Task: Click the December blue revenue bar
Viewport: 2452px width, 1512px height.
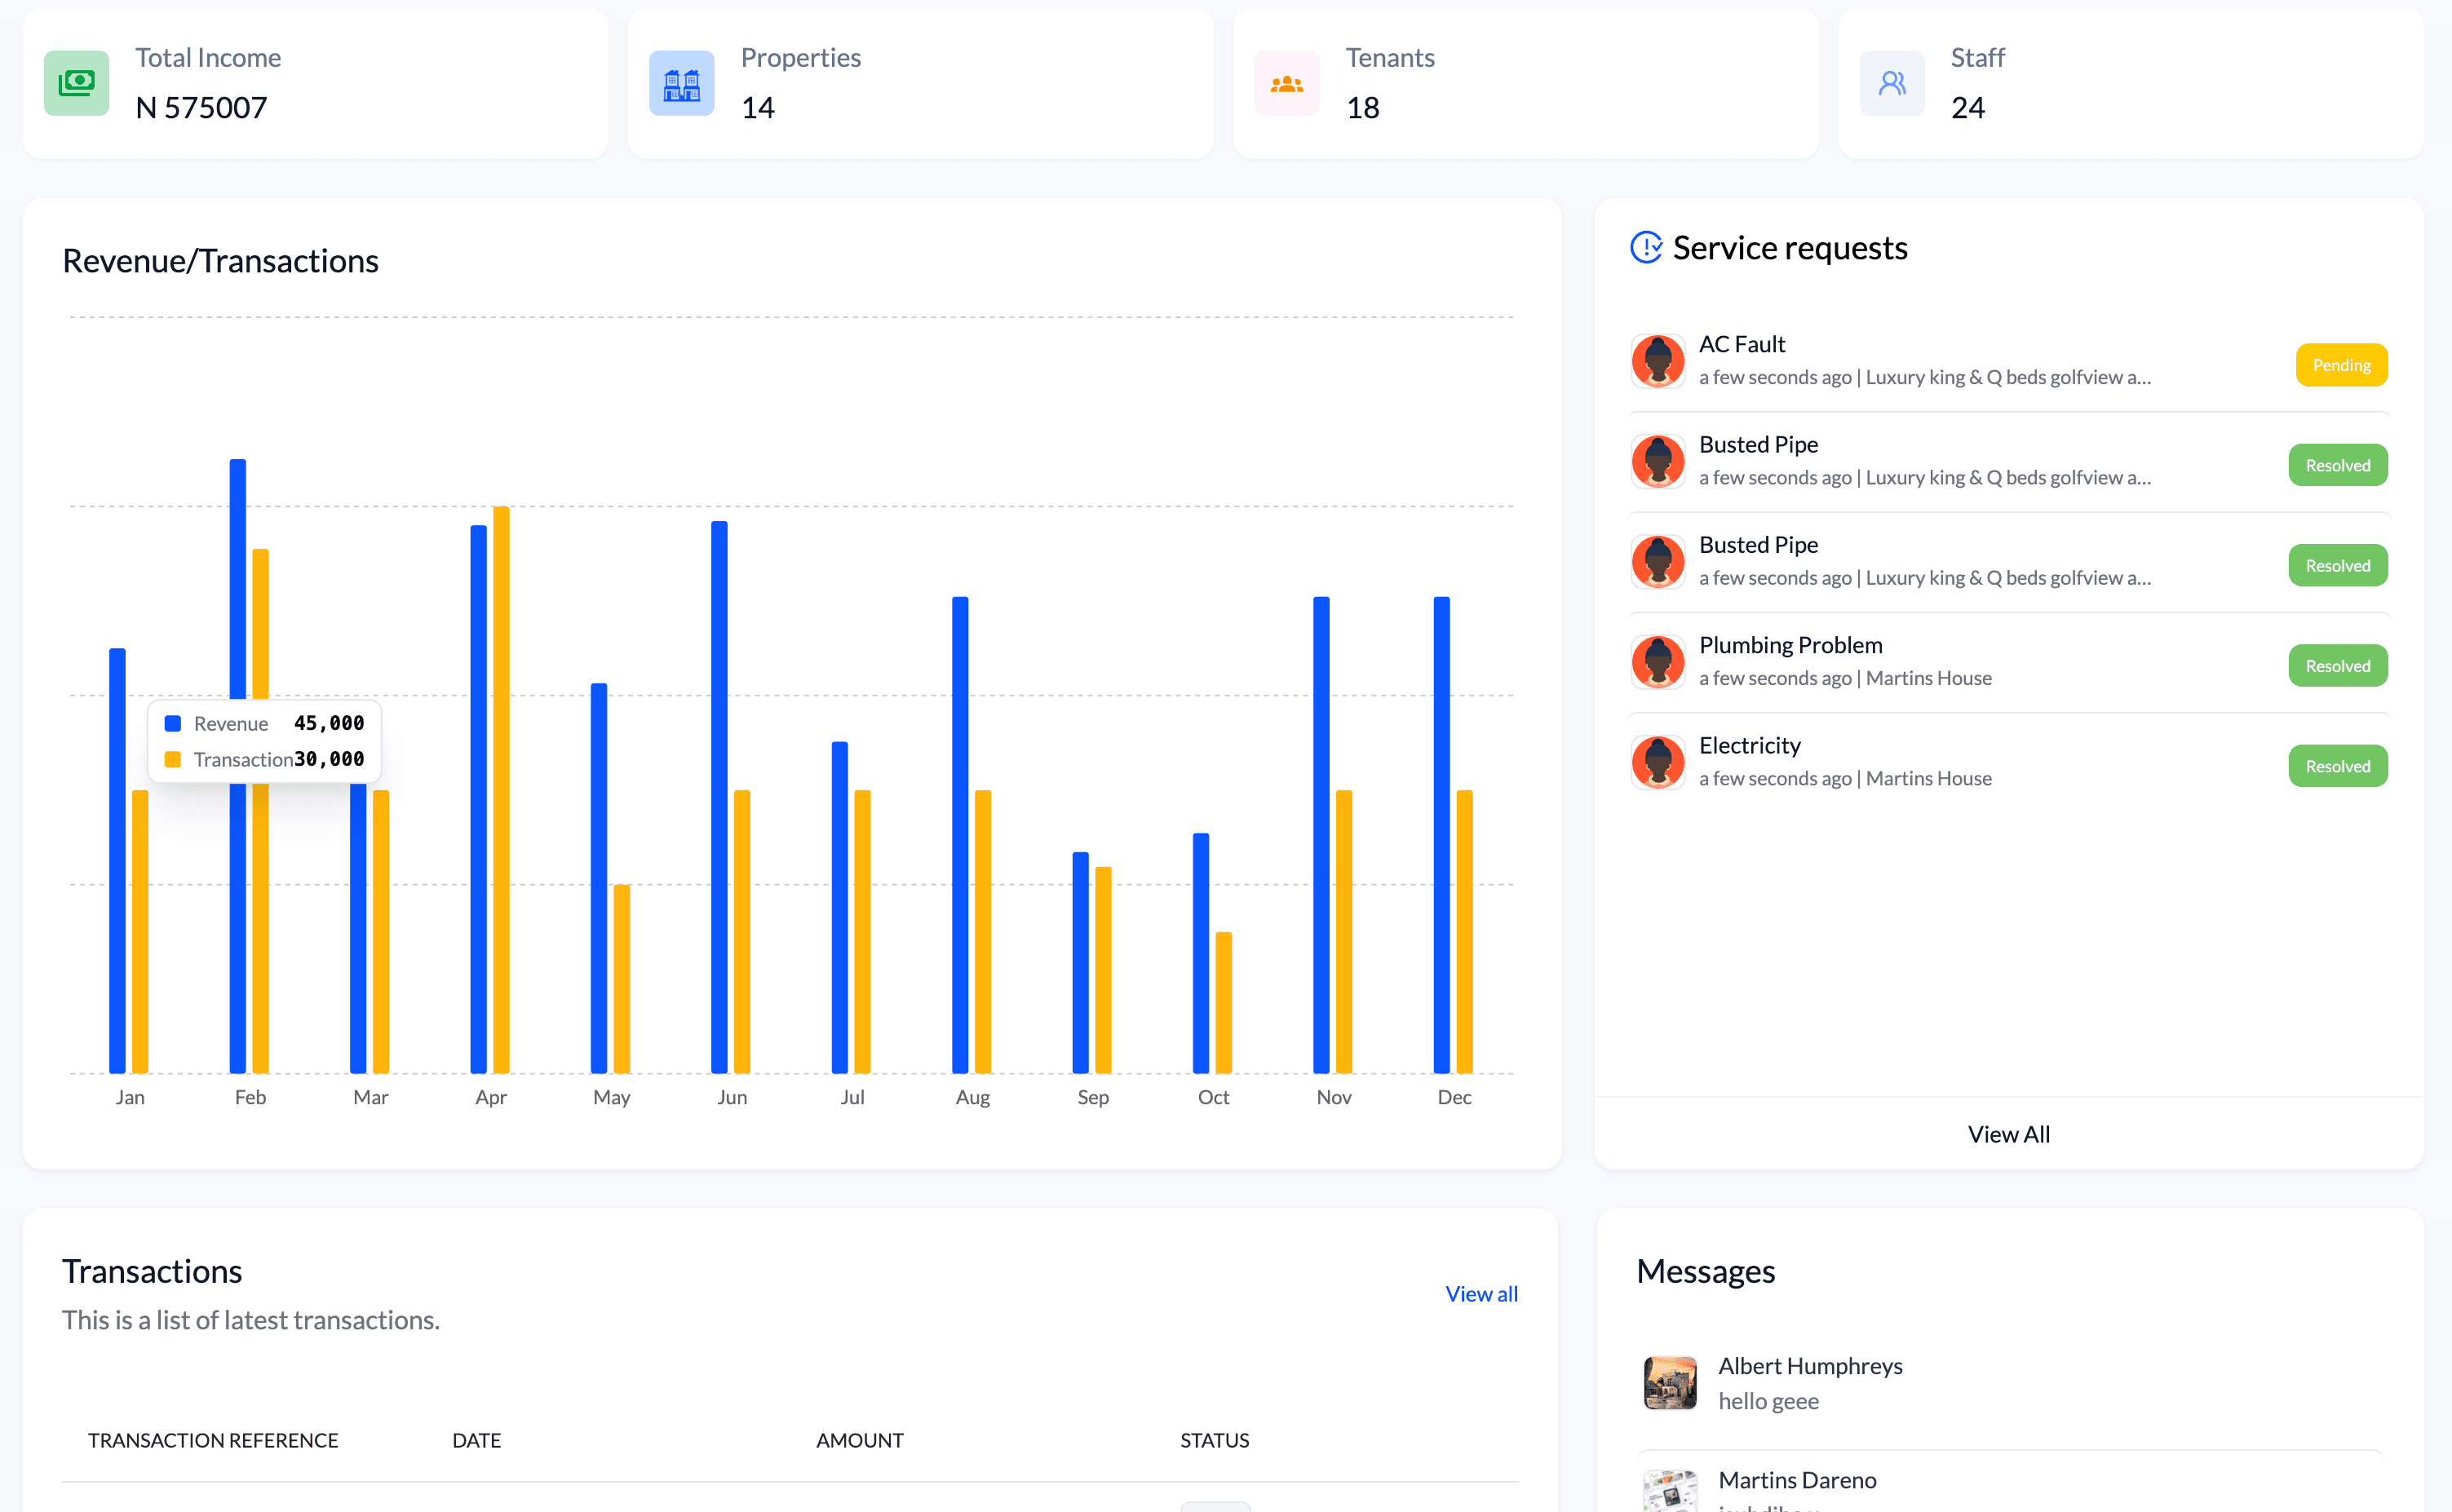Action: tap(1441, 835)
